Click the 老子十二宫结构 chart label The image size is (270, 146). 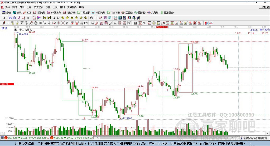[23, 30]
